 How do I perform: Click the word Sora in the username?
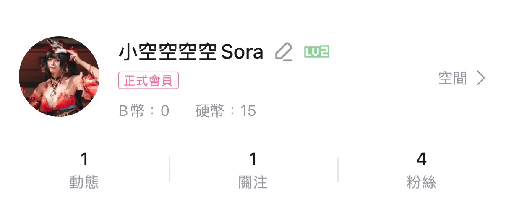[x=242, y=52]
